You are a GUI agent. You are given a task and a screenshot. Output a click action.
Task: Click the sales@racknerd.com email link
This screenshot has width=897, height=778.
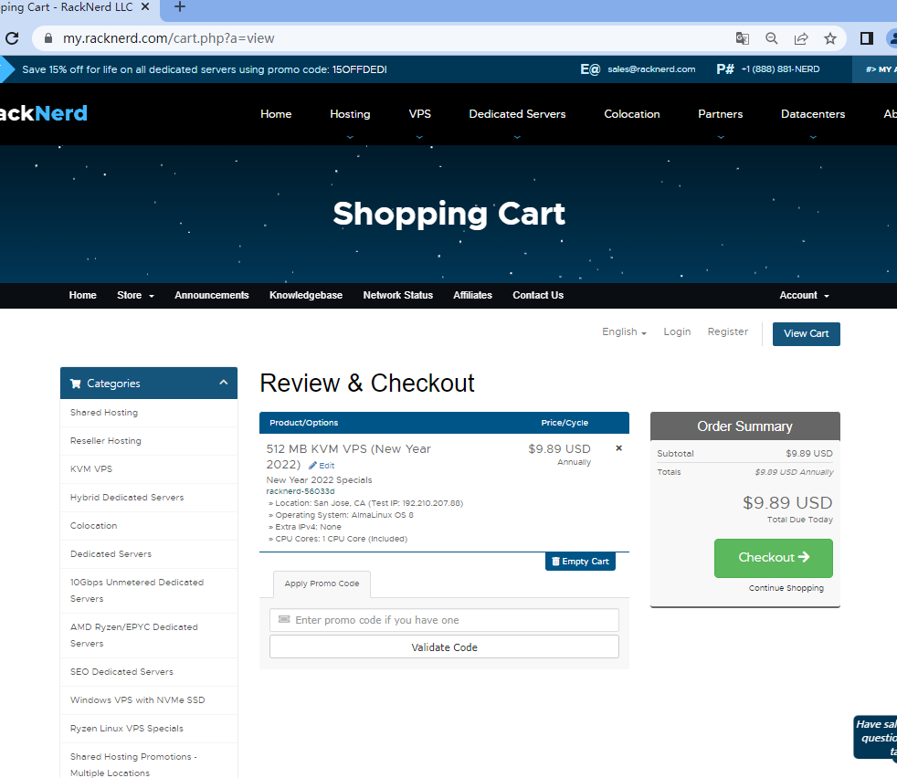651,69
